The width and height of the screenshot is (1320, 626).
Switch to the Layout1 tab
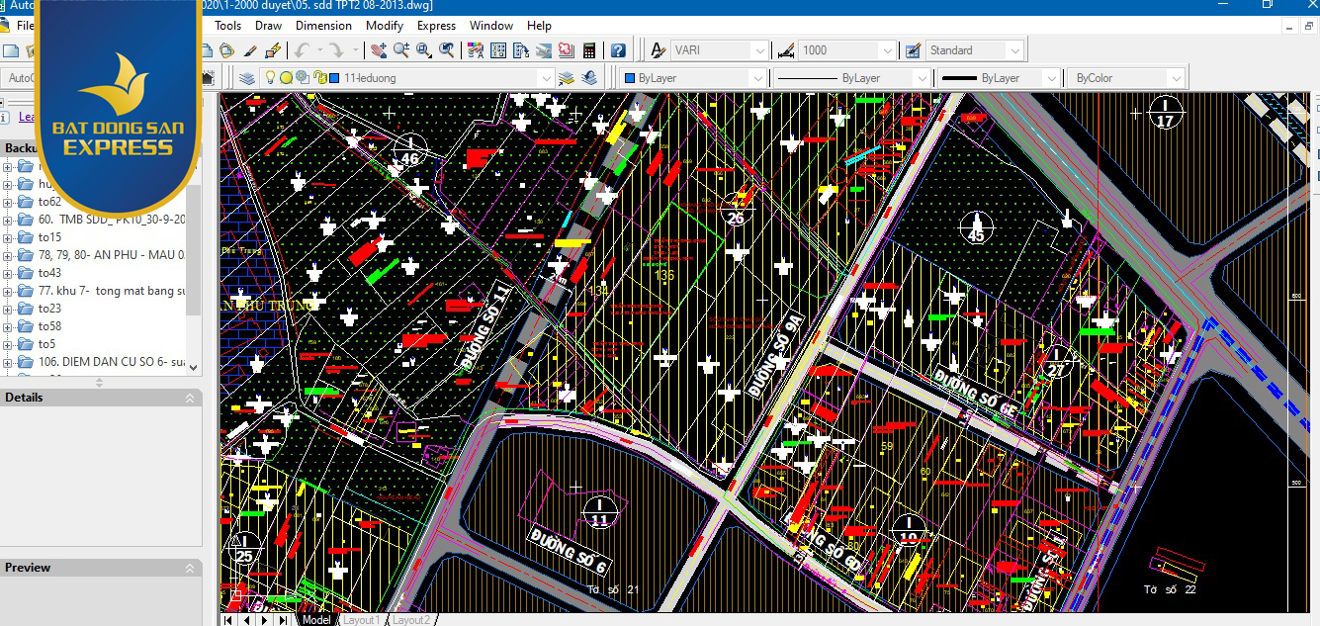tap(361, 620)
